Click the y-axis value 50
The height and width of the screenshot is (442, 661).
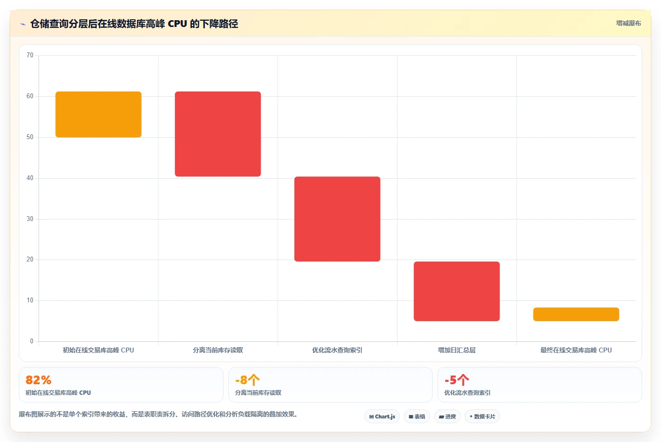coord(30,137)
